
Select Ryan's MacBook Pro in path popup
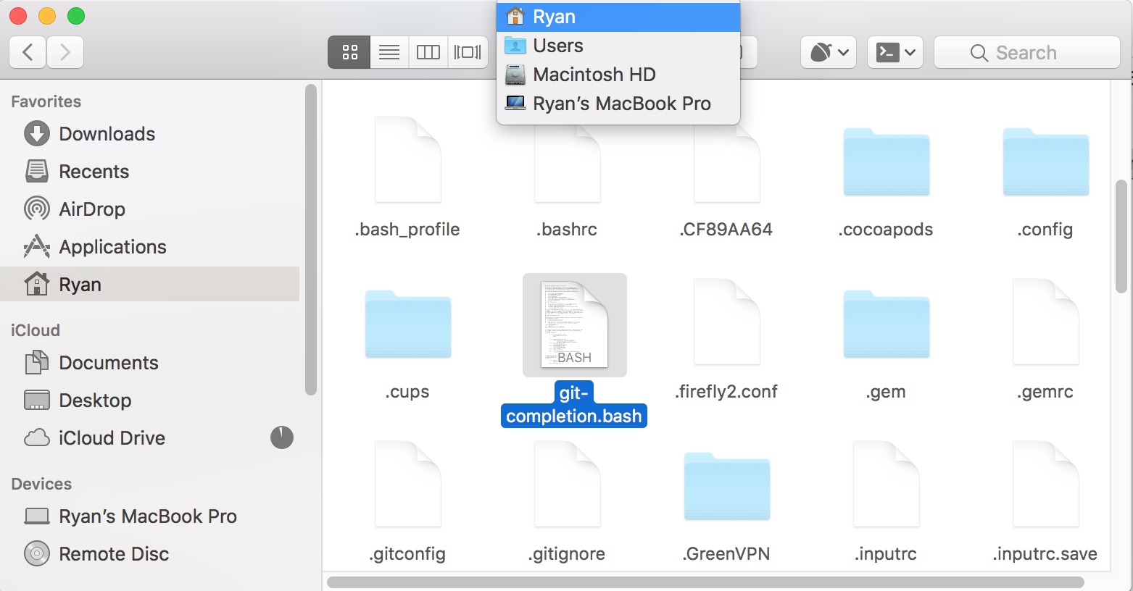(618, 104)
